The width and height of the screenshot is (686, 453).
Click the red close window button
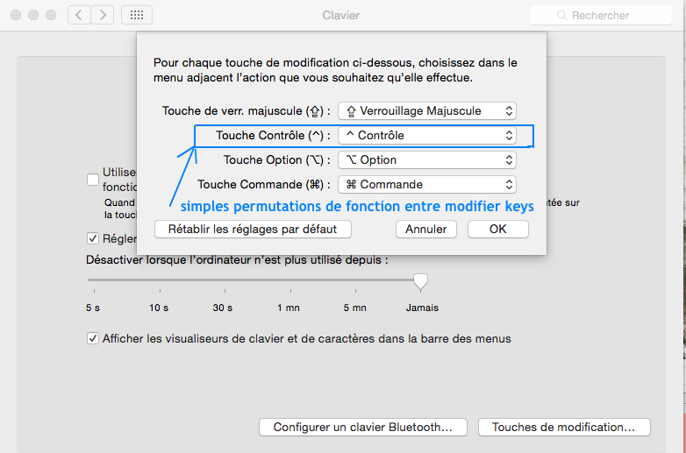[17, 15]
